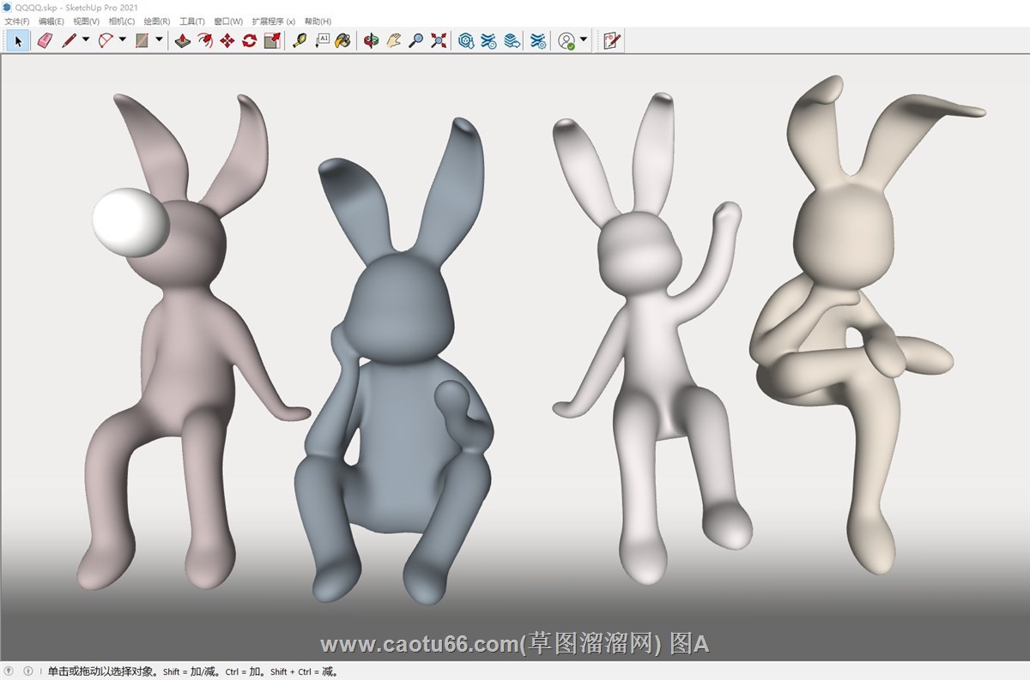
Task: Click the Ruby code editor icon
Action: tap(611, 40)
